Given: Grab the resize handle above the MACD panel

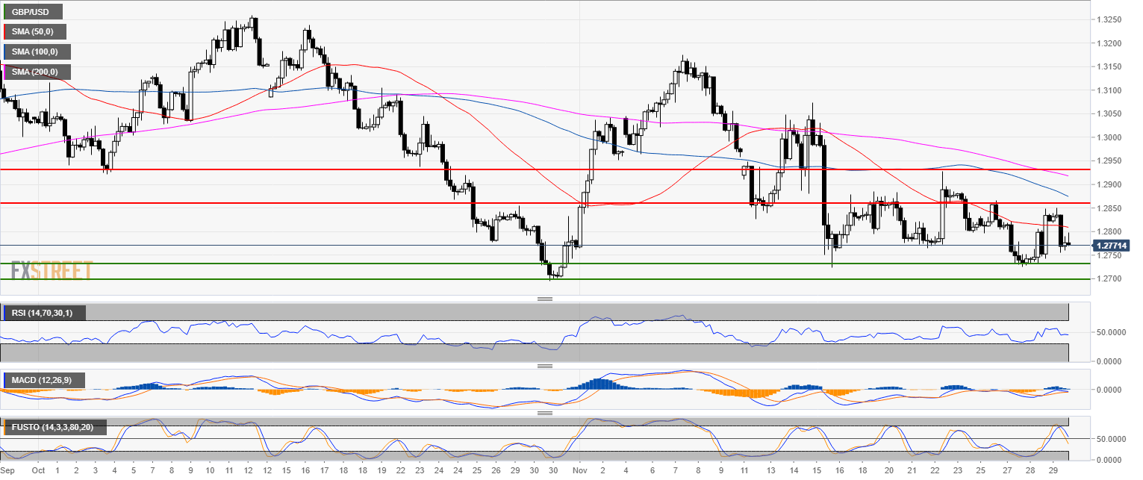Looking at the screenshot, I should pyautogui.click(x=545, y=366).
